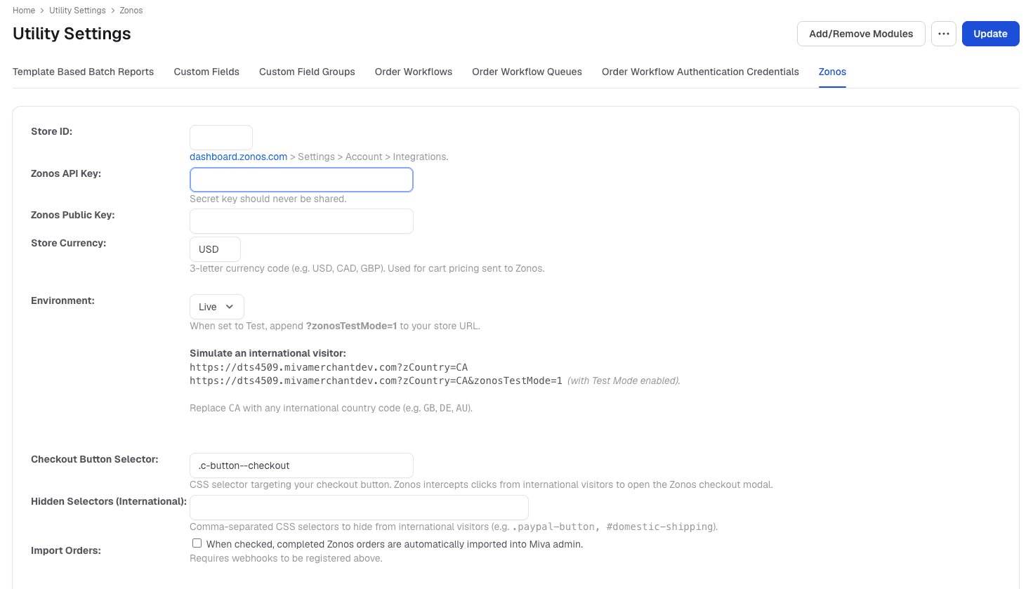
Task: Enable the Import Orders checkbox
Action: (x=197, y=543)
